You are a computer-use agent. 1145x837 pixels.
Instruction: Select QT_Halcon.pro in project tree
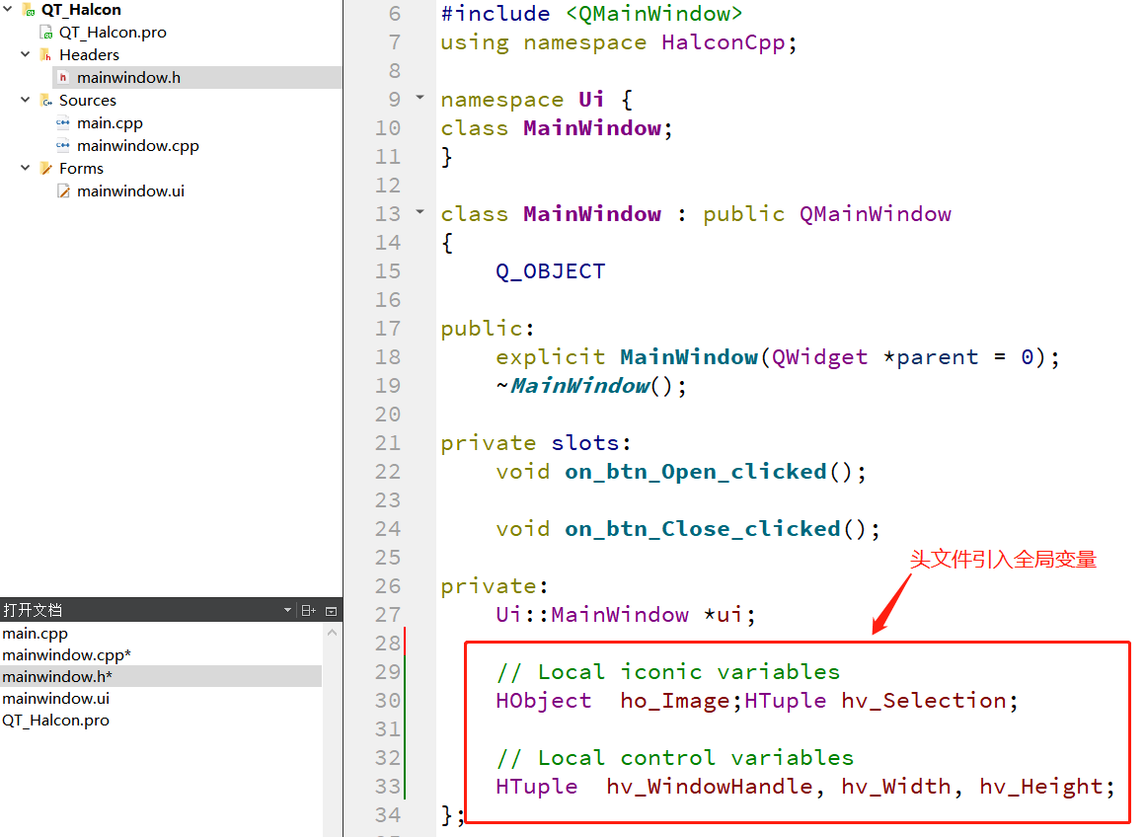[x=113, y=33]
